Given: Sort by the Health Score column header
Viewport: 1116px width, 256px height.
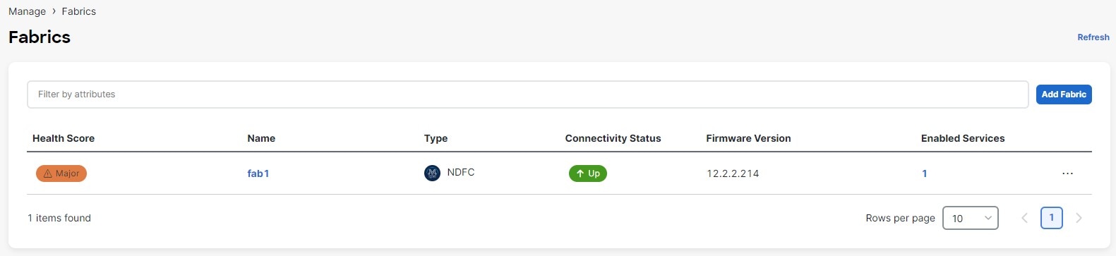Looking at the screenshot, I should (x=64, y=138).
